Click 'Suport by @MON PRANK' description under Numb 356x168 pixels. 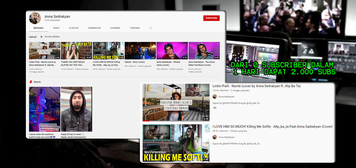[x=236, y=103]
